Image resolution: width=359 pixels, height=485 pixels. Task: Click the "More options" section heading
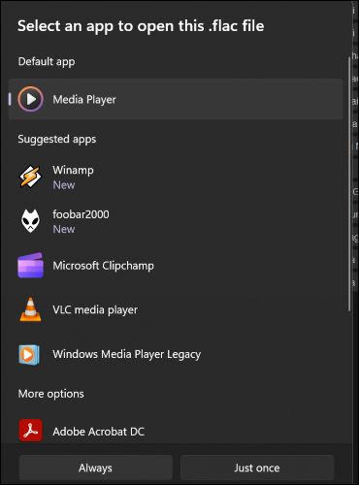pos(51,394)
